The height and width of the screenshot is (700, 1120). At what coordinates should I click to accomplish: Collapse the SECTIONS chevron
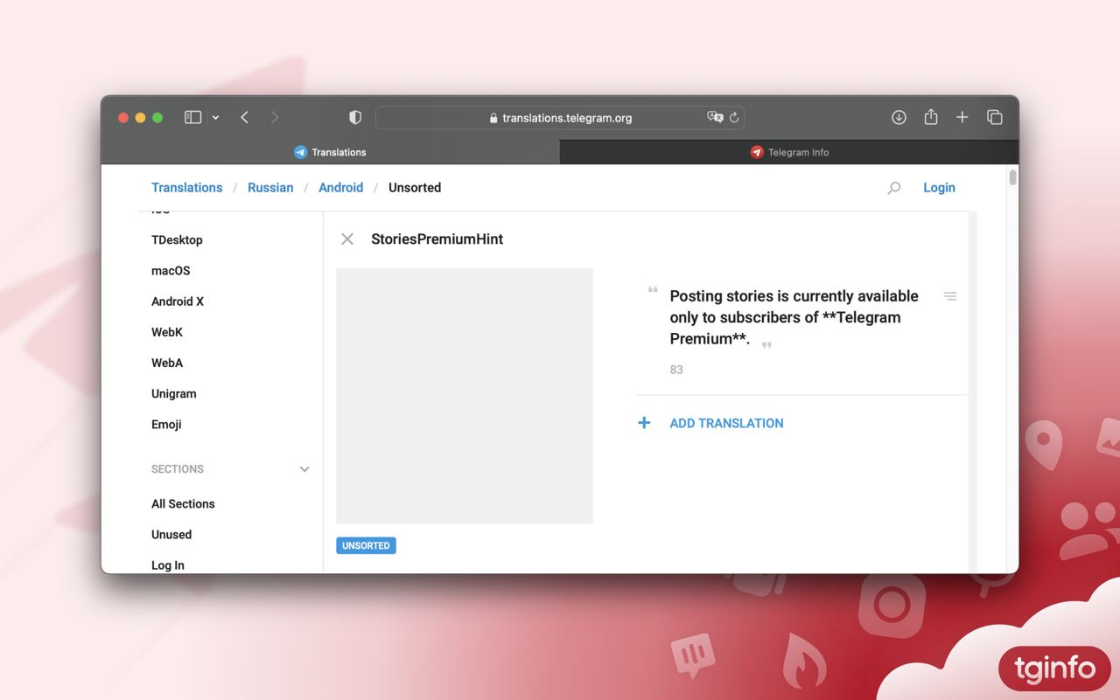304,469
